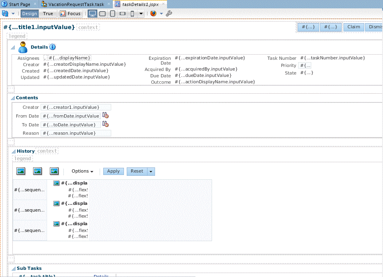Click the wrench settings icon
This screenshot has width=383, height=277.
169,14
